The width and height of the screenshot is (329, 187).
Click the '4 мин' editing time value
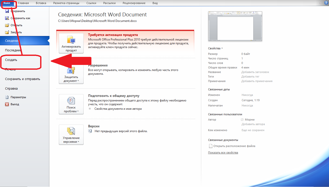245,67
